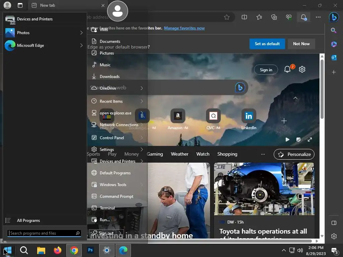Click Manage favorites now link
The height and width of the screenshot is (257, 343).
coord(185,28)
